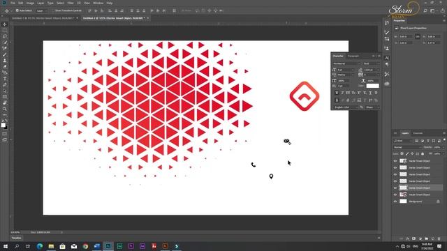Open the Windows Start menu
447x251 pixels.
[x=6, y=246]
